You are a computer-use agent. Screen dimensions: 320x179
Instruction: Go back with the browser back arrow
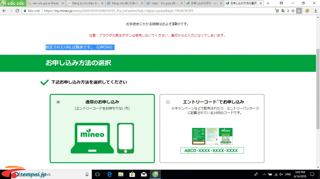click(x=4, y=11)
